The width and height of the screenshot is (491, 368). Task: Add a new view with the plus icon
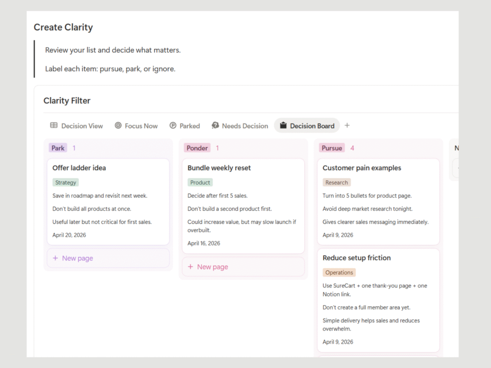click(347, 126)
